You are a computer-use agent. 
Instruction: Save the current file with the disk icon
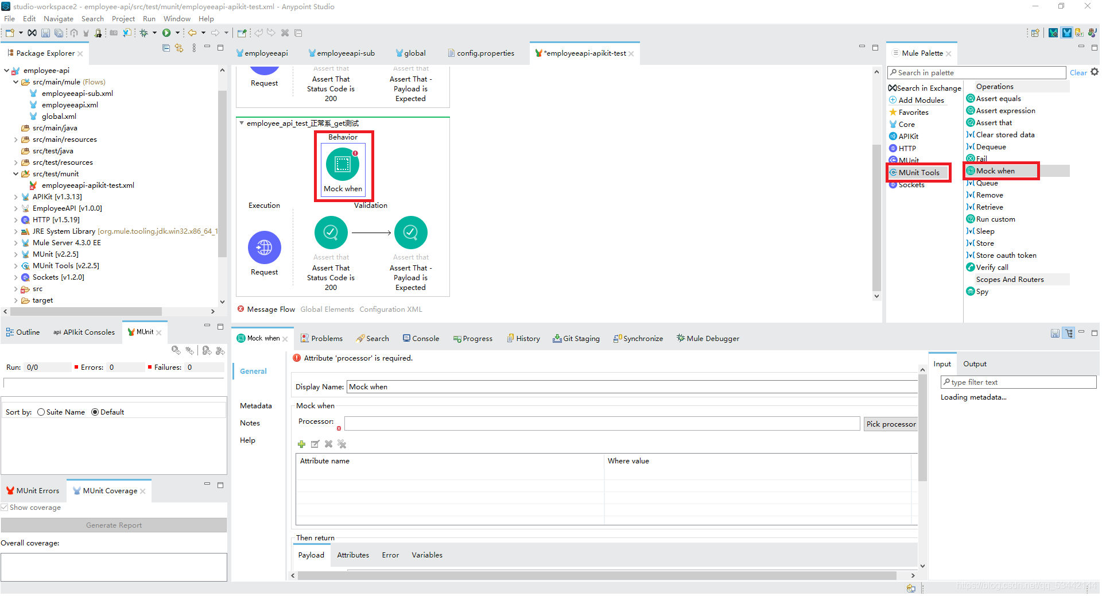[x=45, y=33]
